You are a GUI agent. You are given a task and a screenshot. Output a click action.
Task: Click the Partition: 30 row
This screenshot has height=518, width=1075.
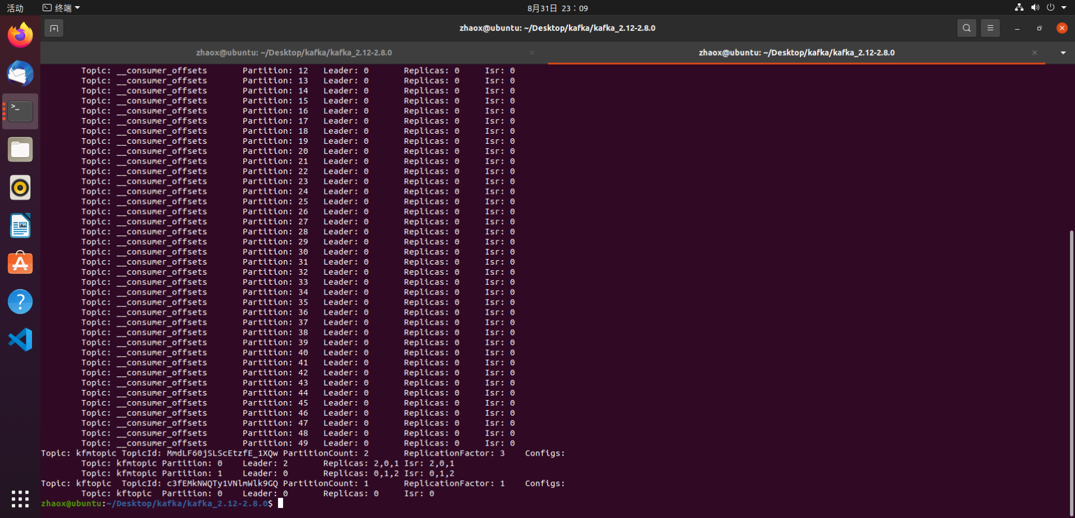pos(298,252)
